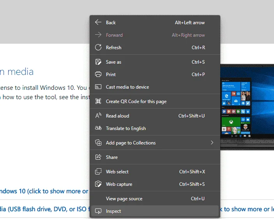Choose Web select menu entry
This screenshot has height=219, width=274.
[155, 171]
